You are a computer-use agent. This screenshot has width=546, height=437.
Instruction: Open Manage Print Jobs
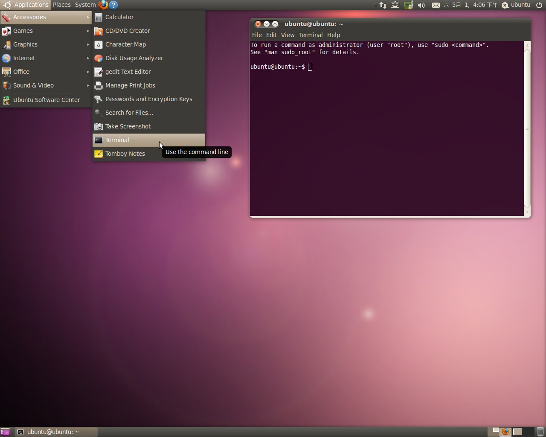click(148, 85)
